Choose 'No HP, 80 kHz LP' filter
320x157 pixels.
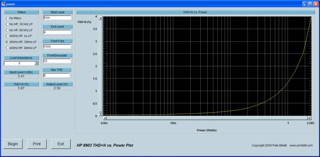point(7,30)
